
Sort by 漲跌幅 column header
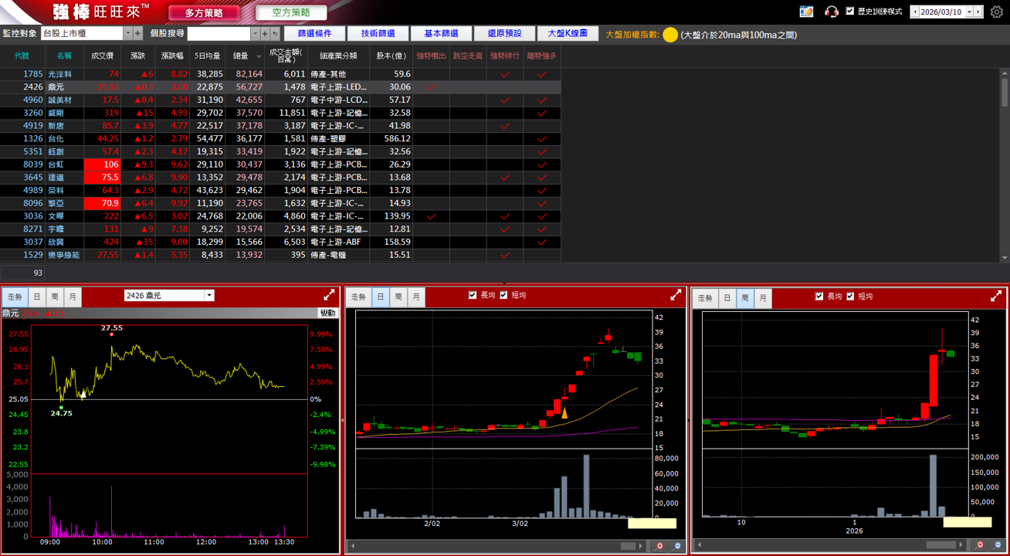click(x=171, y=56)
